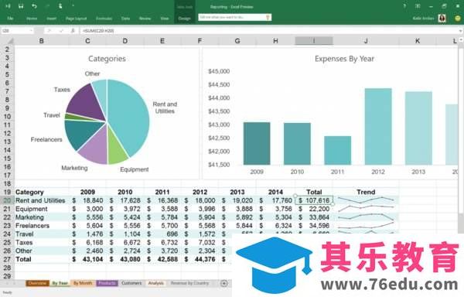This screenshot has width=464, height=297.
Task: Click the user profile picture
Action: coord(442,19)
